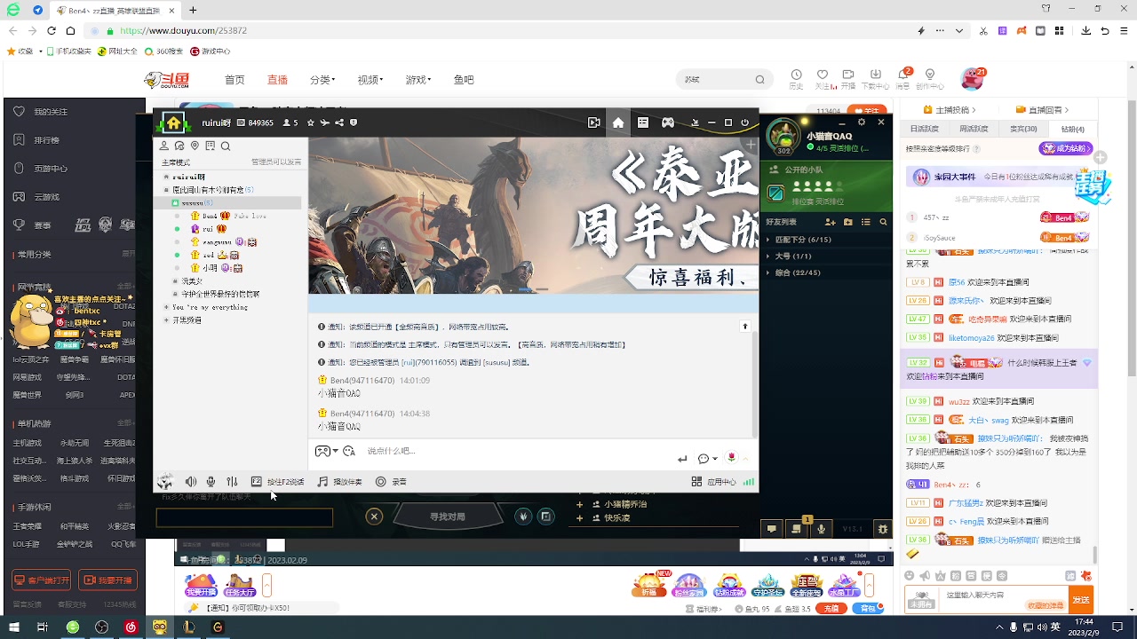Viewport: 1137px width, 639px height.
Task: Mute the speaker icon in the bottom toolbar
Action: click(190, 481)
